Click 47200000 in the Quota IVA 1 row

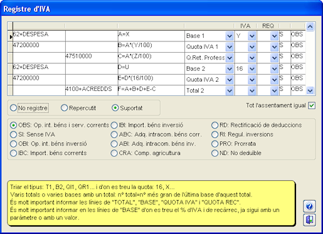click(x=39, y=47)
